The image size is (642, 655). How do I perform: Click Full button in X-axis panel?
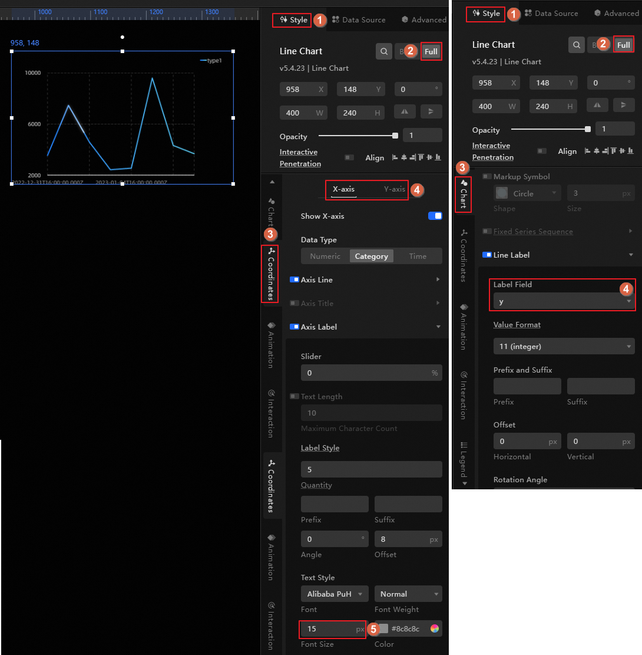(431, 51)
